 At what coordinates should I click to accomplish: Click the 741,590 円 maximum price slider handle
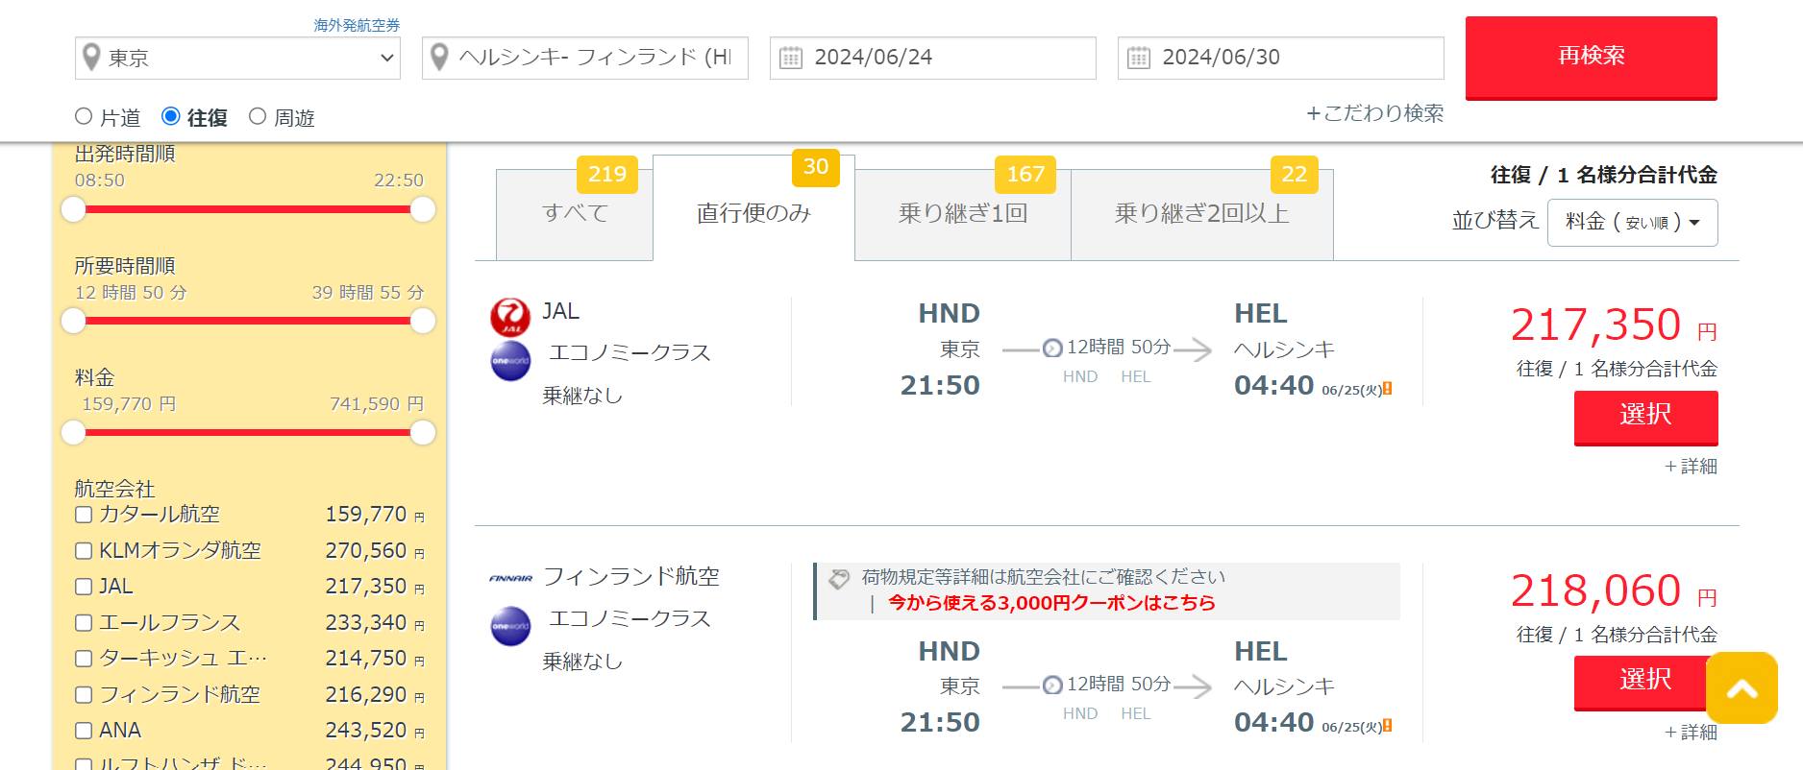pos(423,433)
